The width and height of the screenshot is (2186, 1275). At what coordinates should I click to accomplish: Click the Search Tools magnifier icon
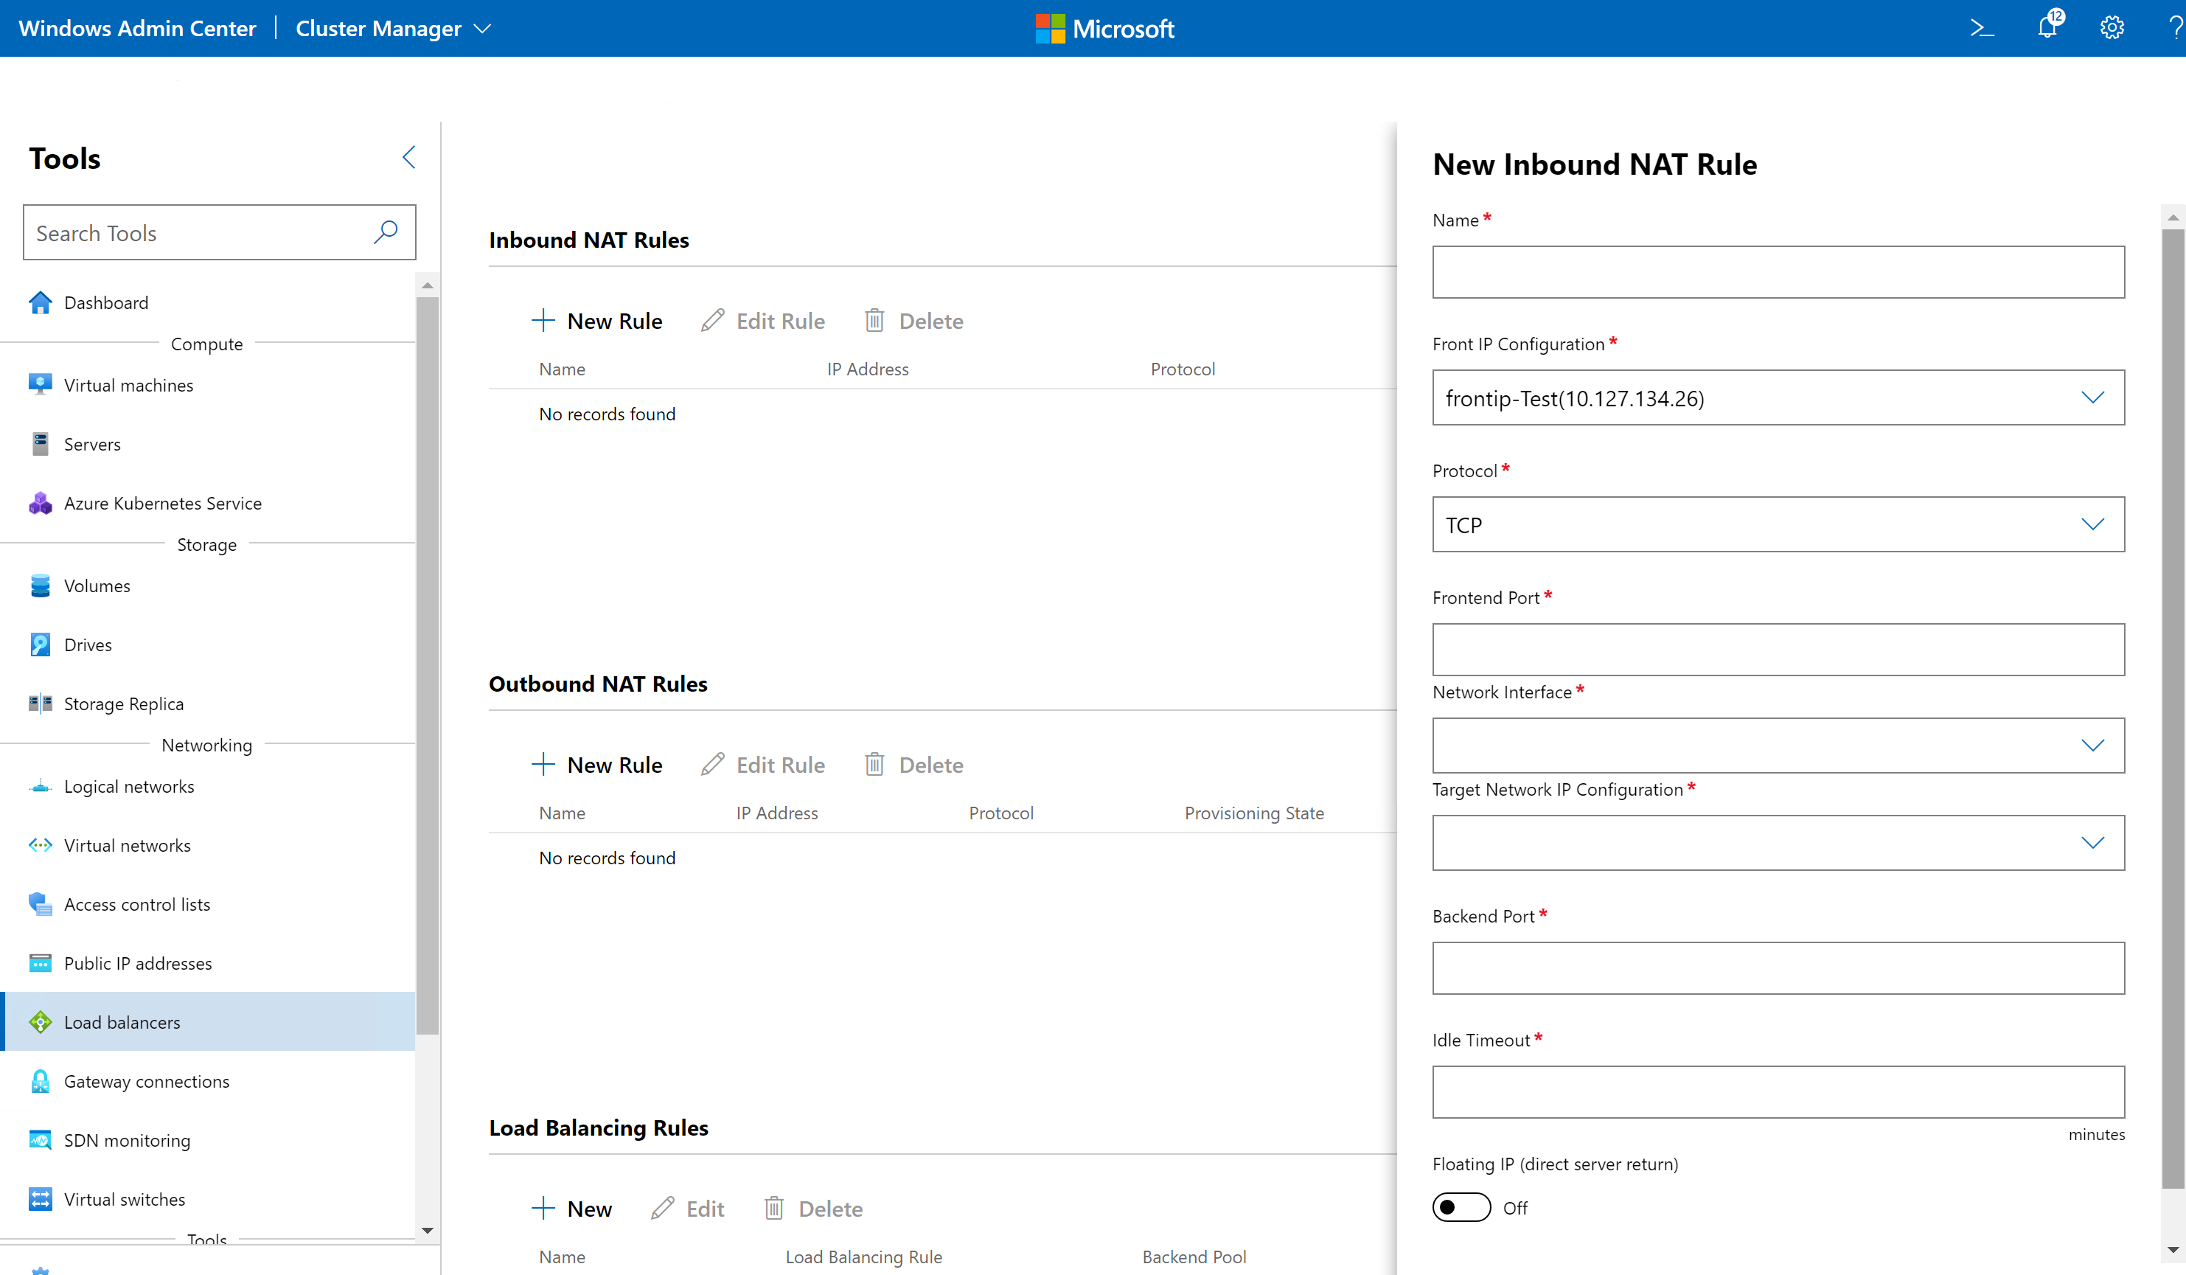coord(385,232)
